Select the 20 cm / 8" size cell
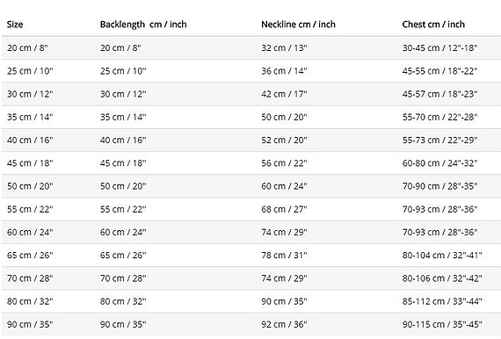Screen dimensions: 501x339 click(x=27, y=48)
